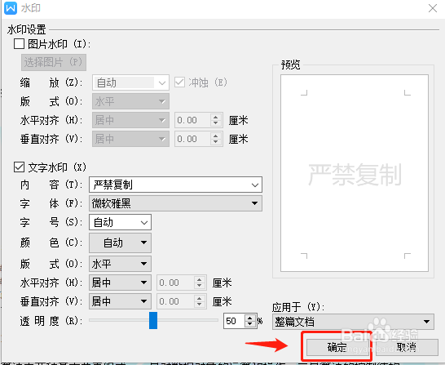Open the 颜色 color picker dropdown
Viewport: 445px width, 365px height.
[x=120, y=243]
